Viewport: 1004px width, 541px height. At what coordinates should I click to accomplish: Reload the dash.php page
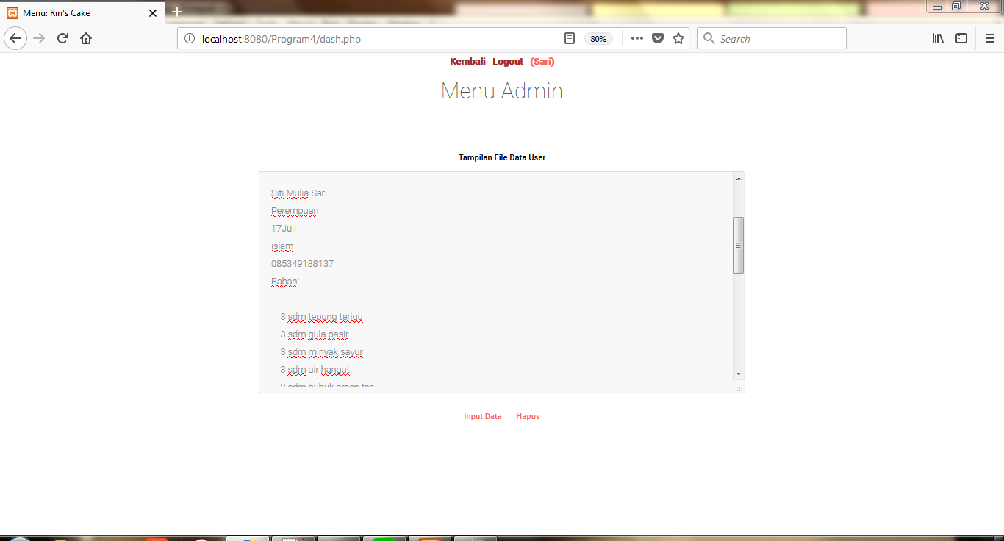(x=62, y=38)
